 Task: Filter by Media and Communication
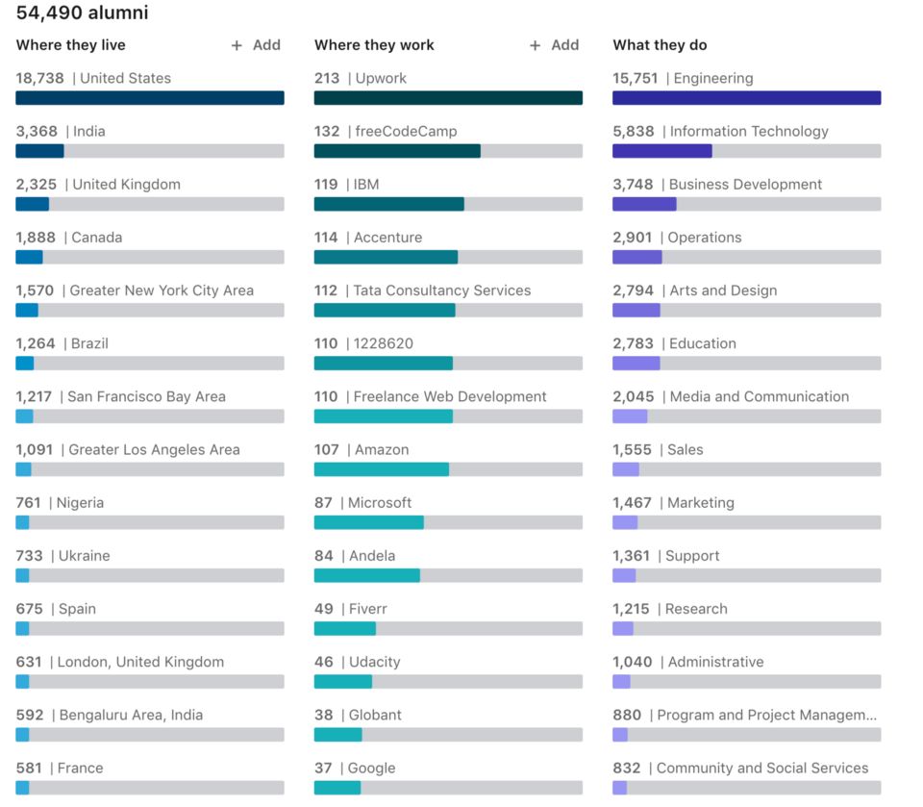[x=746, y=416]
